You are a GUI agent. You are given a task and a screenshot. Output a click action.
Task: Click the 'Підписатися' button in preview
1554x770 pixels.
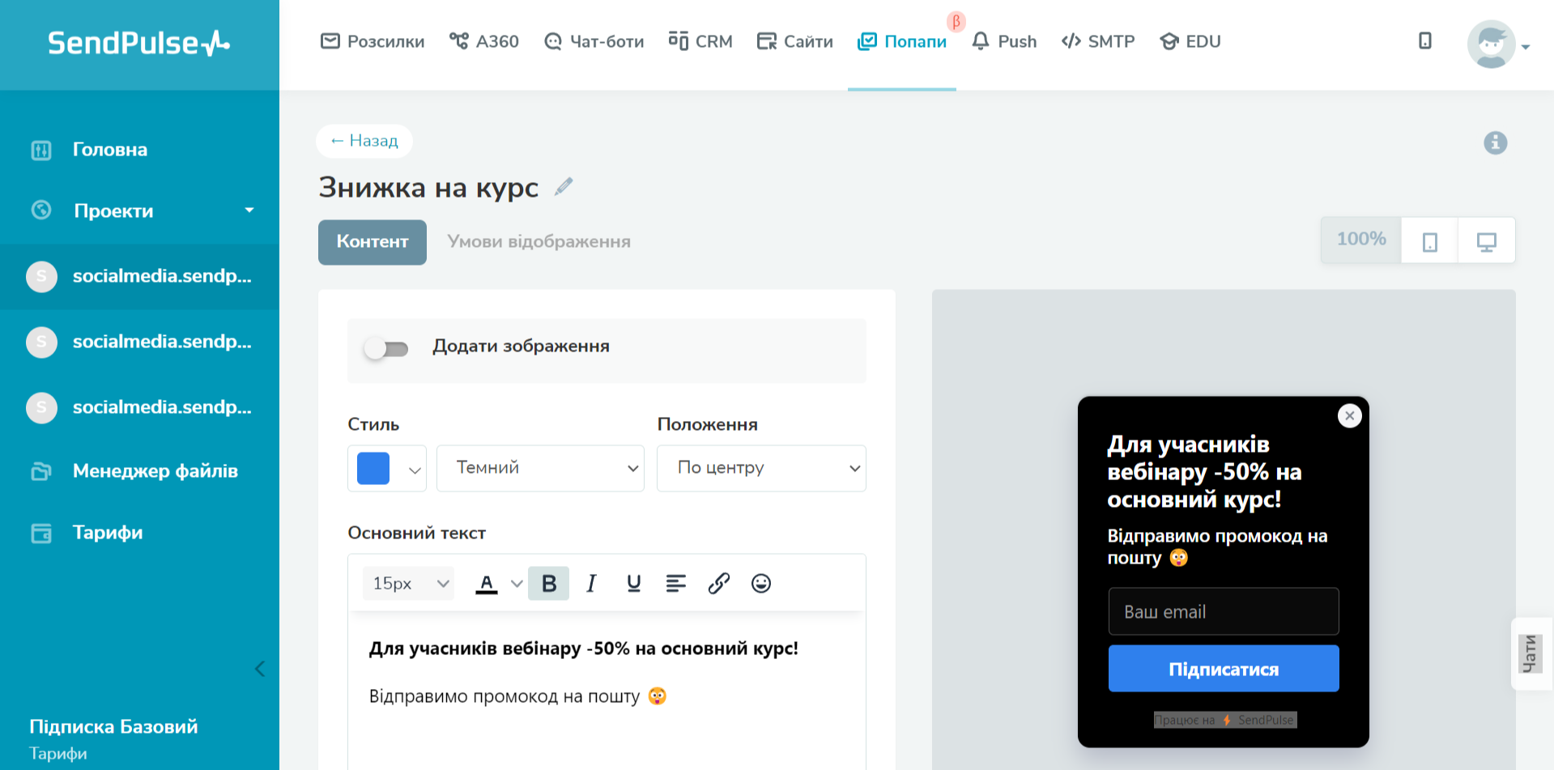click(x=1223, y=669)
